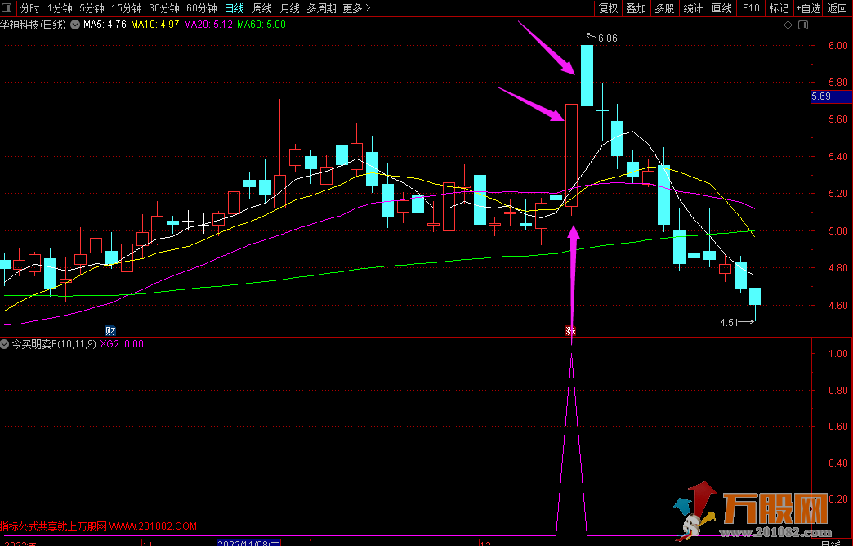
Task: Click the 财 finance marker icon
Action: point(110,330)
